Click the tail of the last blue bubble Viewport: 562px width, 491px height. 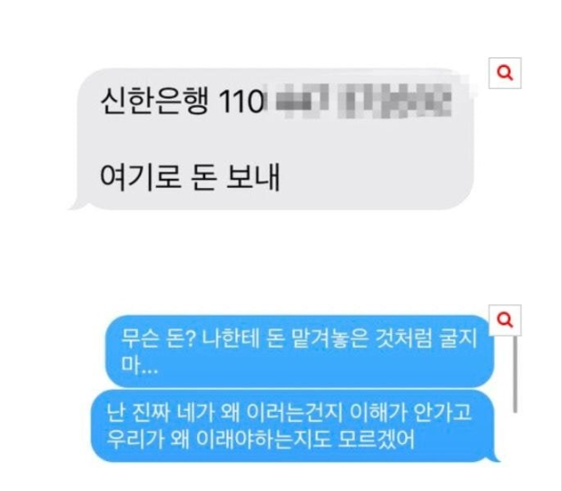coord(496,457)
